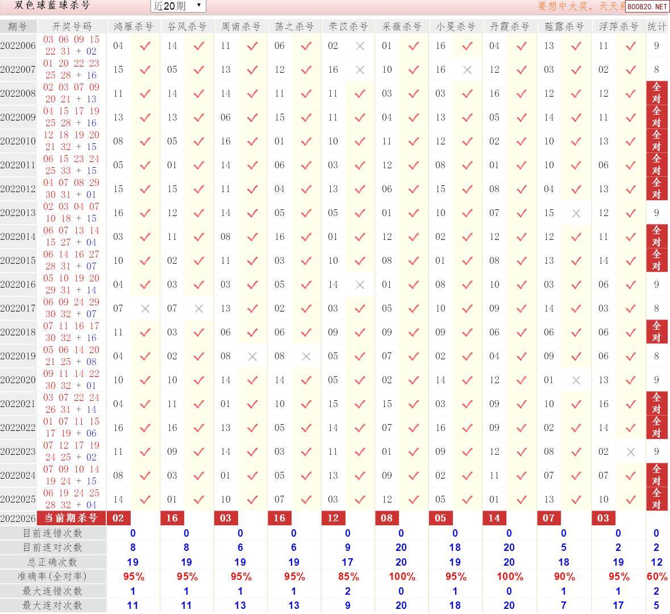
Task: Click the 浮萍杀号 column header
Action: tap(619, 27)
